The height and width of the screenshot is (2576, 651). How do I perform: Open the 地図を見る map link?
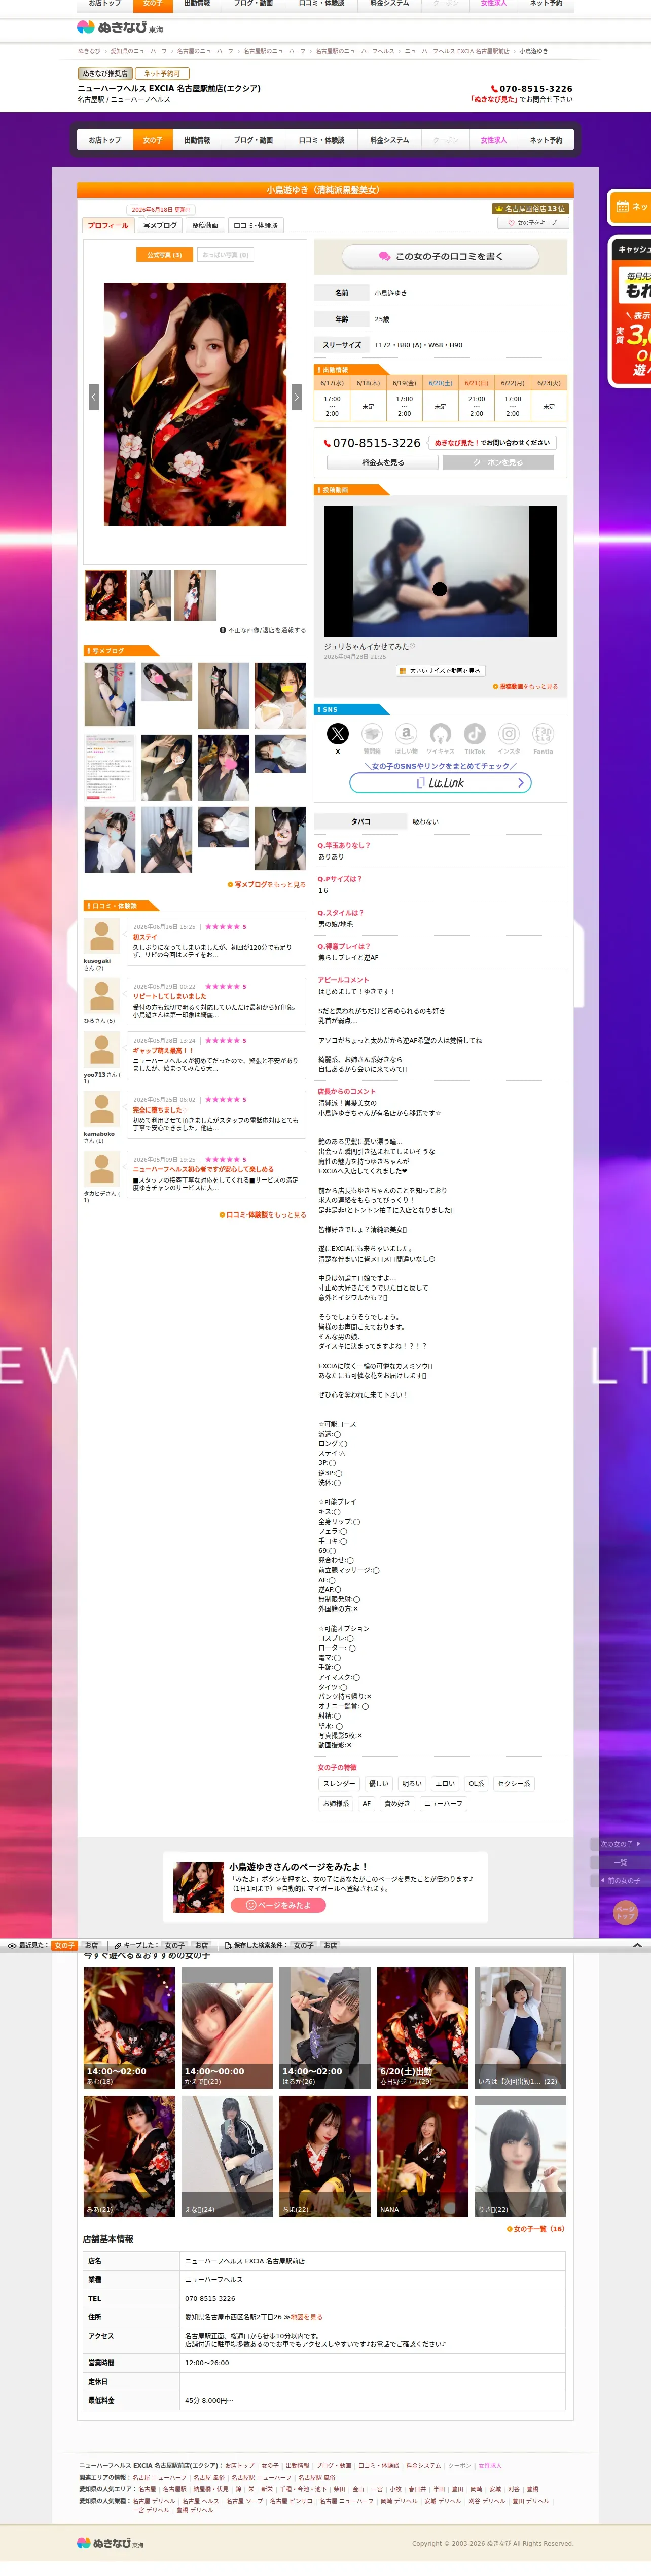click(306, 2317)
